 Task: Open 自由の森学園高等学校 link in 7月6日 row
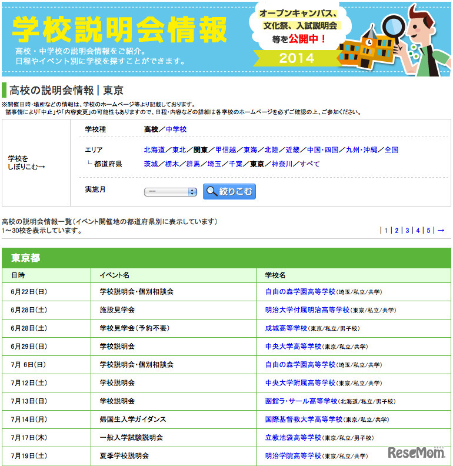300,365
